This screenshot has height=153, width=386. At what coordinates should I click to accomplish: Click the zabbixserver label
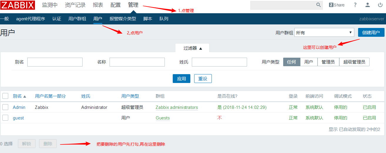tap(372, 19)
